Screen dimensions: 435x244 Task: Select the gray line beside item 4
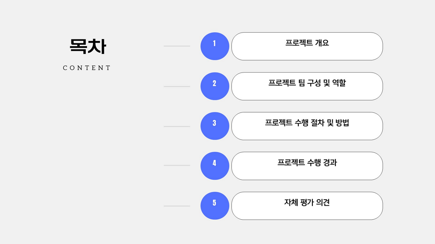[177, 165]
